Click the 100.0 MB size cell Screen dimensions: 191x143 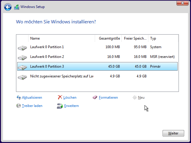point(113,47)
